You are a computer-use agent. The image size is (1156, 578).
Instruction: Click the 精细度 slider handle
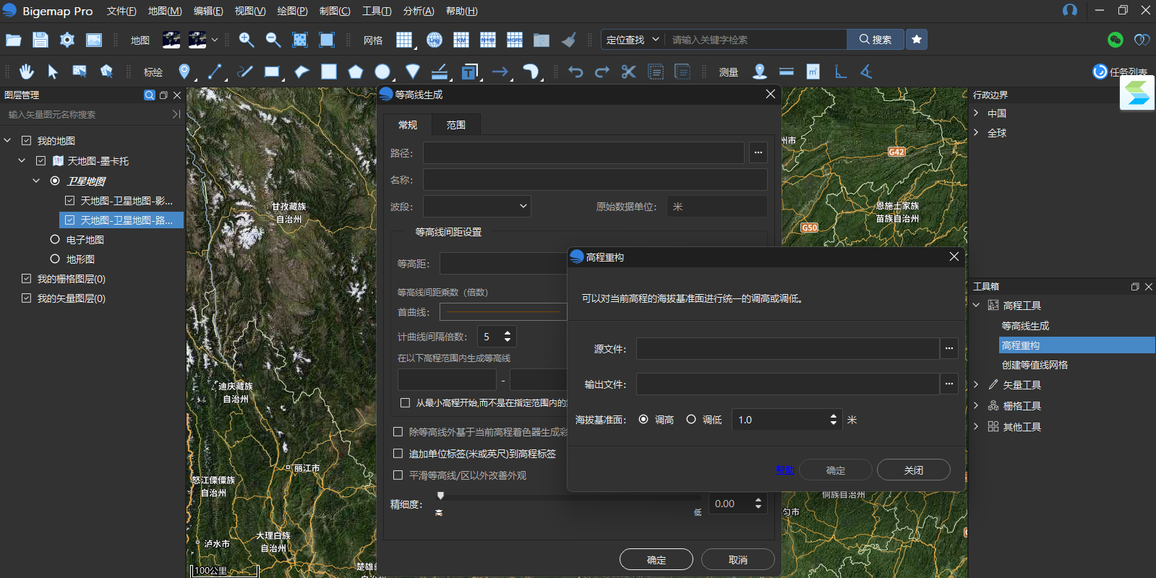[440, 496]
